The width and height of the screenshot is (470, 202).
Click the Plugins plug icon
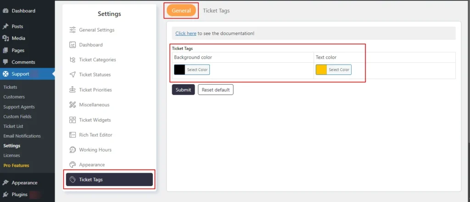(6, 195)
